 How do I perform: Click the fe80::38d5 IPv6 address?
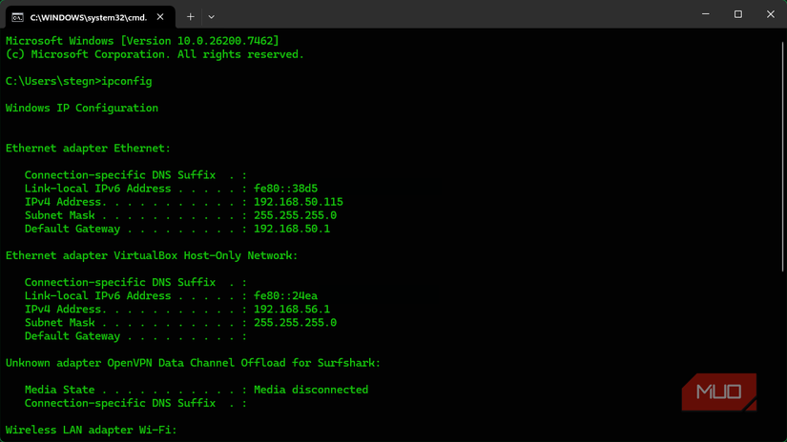pos(285,189)
